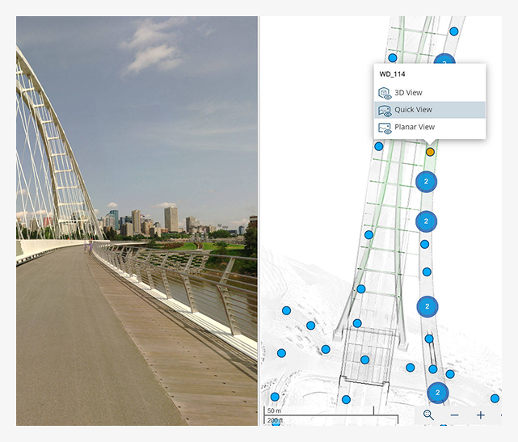The width and height of the screenshot is (518, 442).
Task: Select the blue point at far bottom-right edge
Action: point(495,398)
